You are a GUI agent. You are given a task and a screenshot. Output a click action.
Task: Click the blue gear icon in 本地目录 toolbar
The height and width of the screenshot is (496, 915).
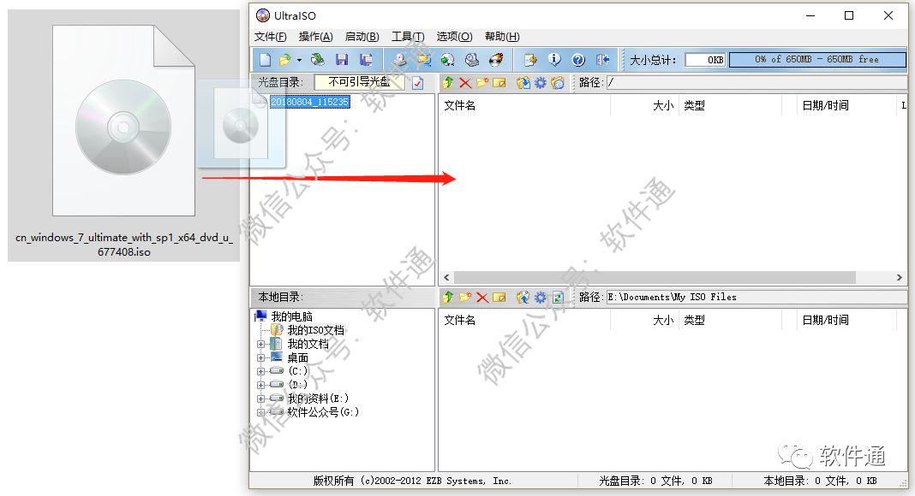[541, 297]
